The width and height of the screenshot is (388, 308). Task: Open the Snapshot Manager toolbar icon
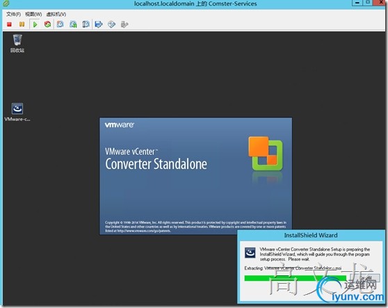coord(86,24)
